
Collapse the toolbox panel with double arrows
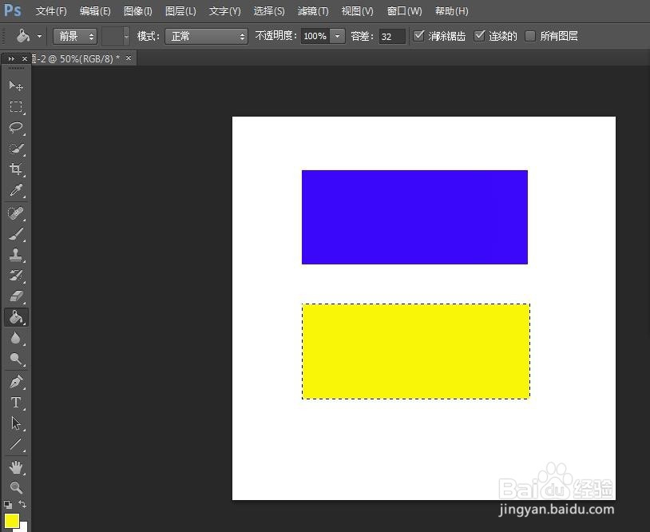point(11,59)
